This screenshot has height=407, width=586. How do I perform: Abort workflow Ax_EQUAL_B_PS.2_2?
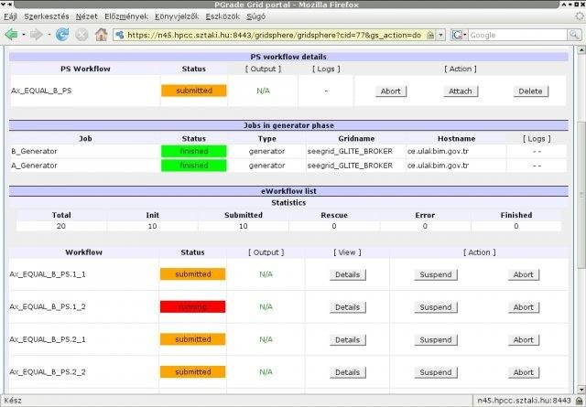coord(523,372)
